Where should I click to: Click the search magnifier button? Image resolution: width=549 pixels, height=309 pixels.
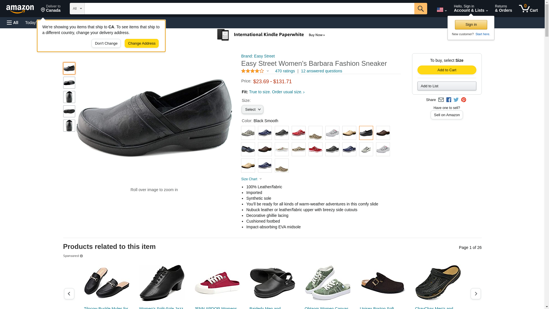point(420,9)
